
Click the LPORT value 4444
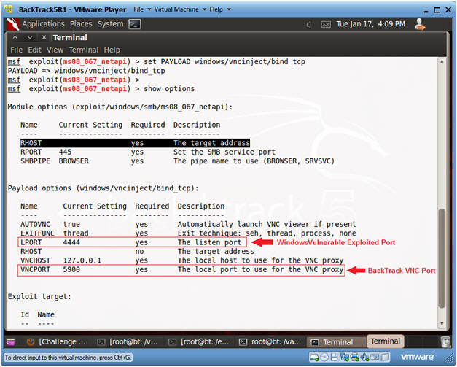pos(71,242)
